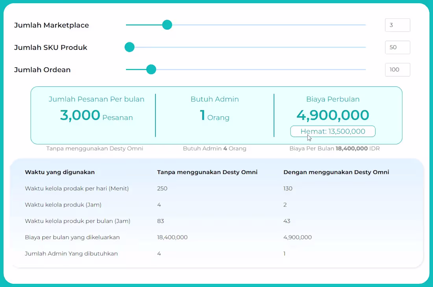Click the Jumlah SKU Produk label
The image size is (433, 287).
click(x=50, y=48)
